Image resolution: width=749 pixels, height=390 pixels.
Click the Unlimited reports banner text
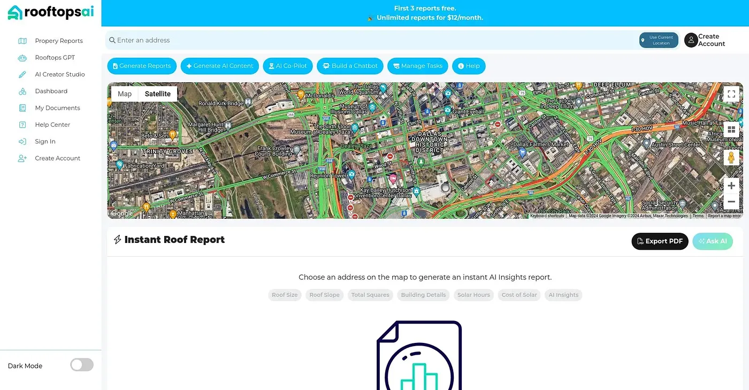pos(430,18)
